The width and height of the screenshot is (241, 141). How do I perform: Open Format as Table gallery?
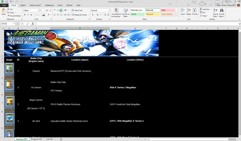pos(125,13)
